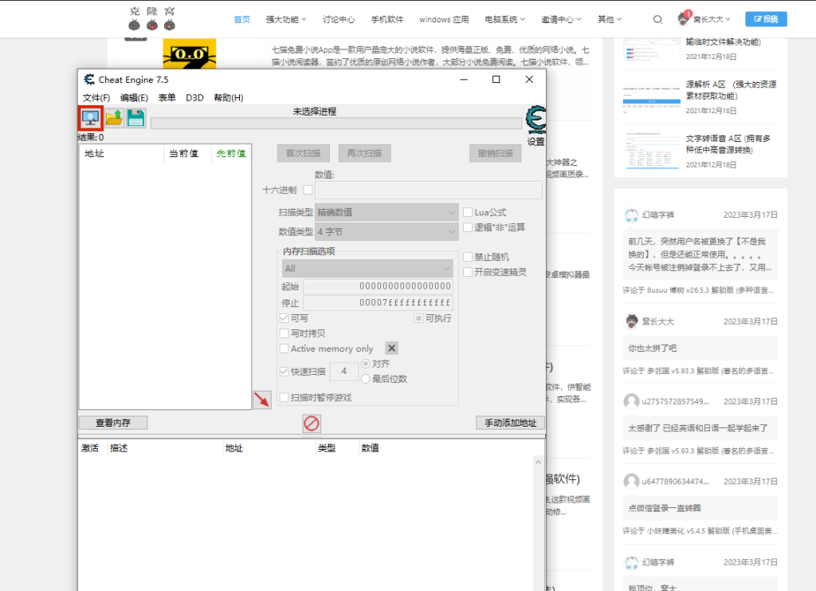Enable 开启变速精灵 checkbox
This screenshot has height=591, width=816.
468,272
